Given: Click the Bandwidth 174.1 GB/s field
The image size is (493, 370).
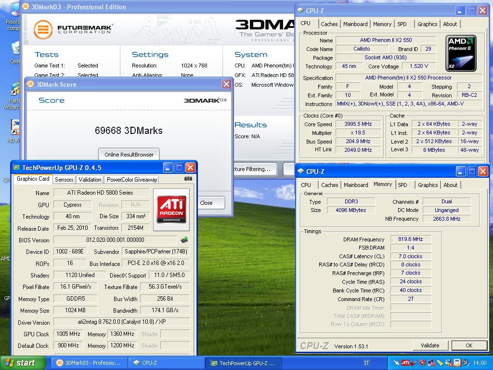Looking at the screenshot, I should tap(165, 310).
